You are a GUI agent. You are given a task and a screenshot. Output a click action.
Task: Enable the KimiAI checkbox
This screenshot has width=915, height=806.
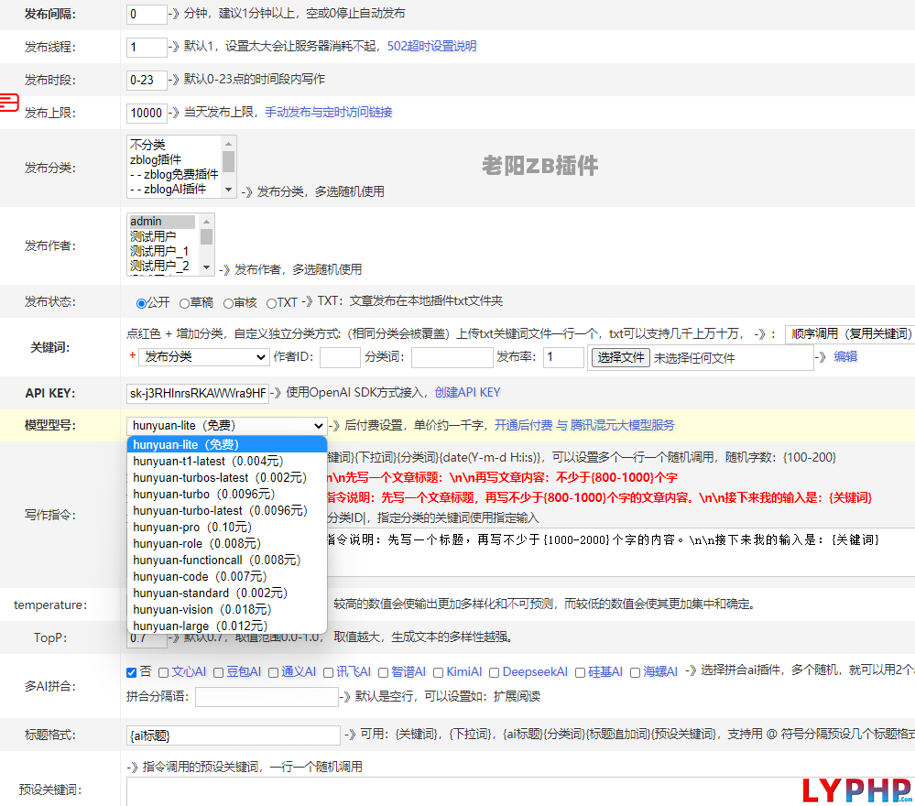click(x=438, y=672)
